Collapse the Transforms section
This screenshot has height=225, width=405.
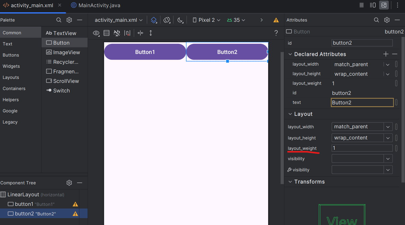point(290,182)
